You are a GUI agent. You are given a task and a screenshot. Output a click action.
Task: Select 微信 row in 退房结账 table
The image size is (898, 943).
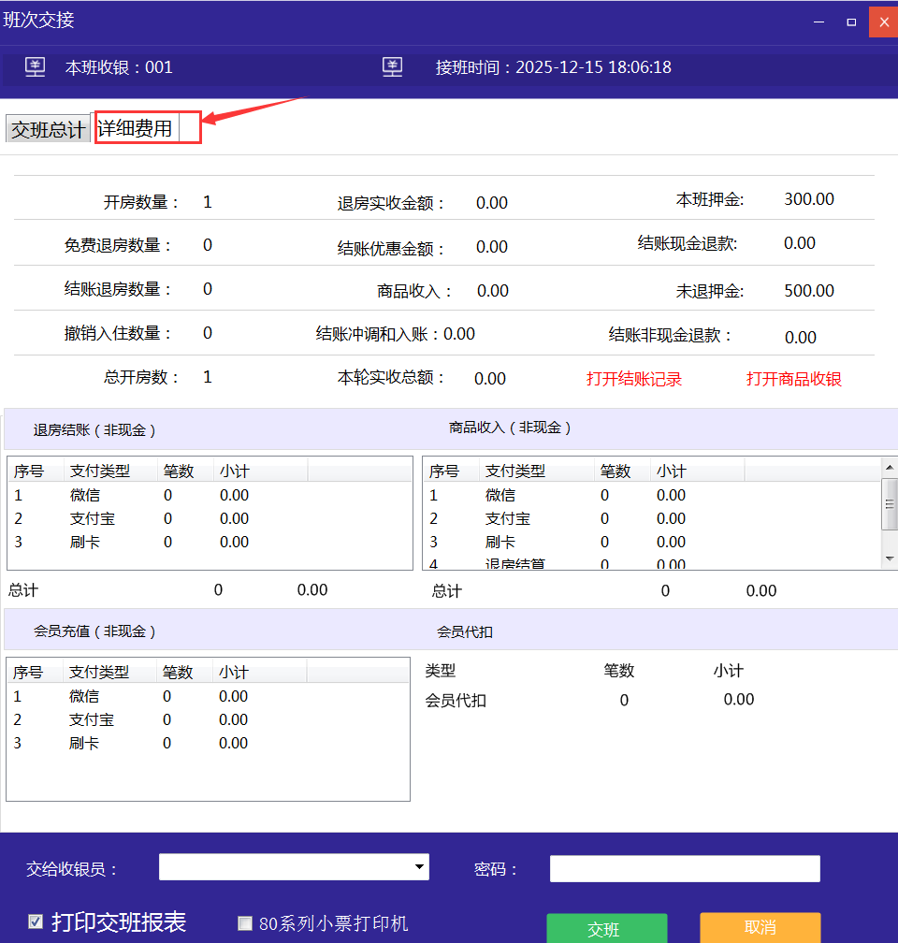click(x=84, y=496)
